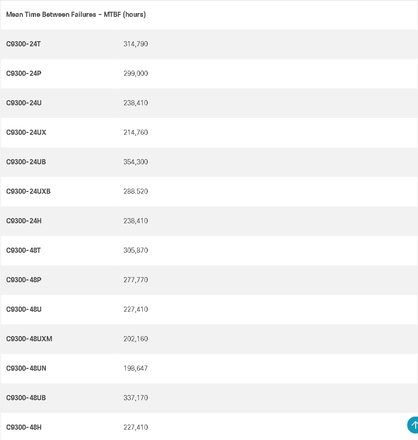Select the C9300-24U model label

[24, 103]
